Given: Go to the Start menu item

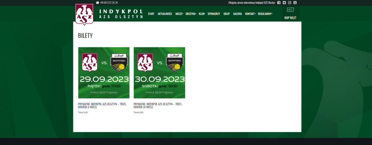Looking at the screenshot, I should pos(151,14).
